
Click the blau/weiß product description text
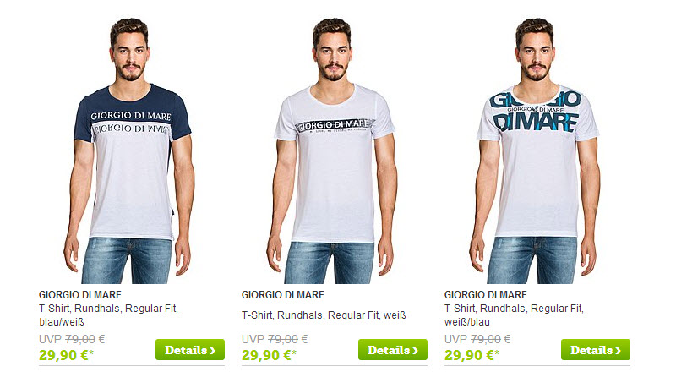click(x=109, y=315)
